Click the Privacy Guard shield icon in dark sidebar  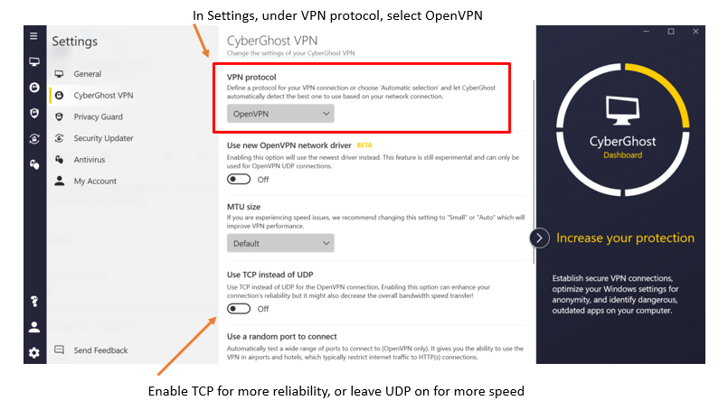click(34, 113)
